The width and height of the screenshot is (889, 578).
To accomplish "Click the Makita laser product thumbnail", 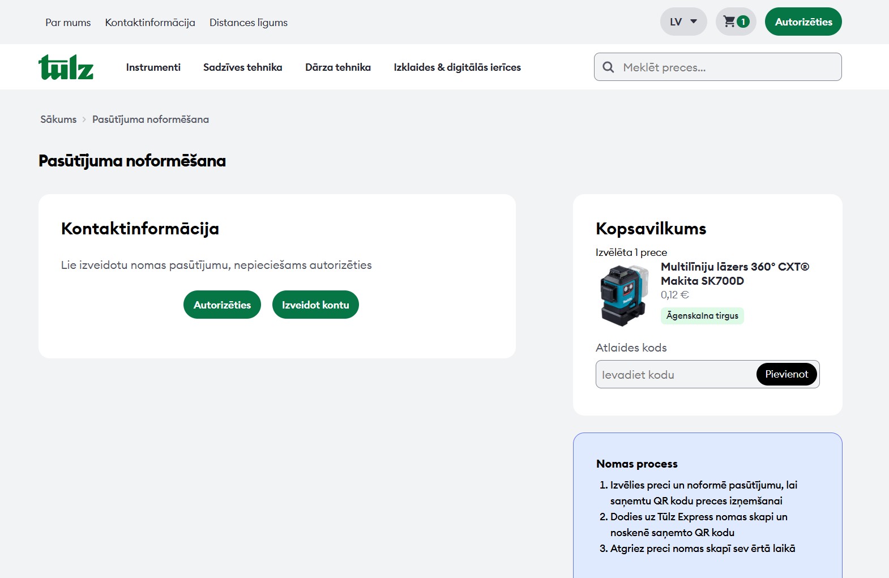I will click(623, 295).
